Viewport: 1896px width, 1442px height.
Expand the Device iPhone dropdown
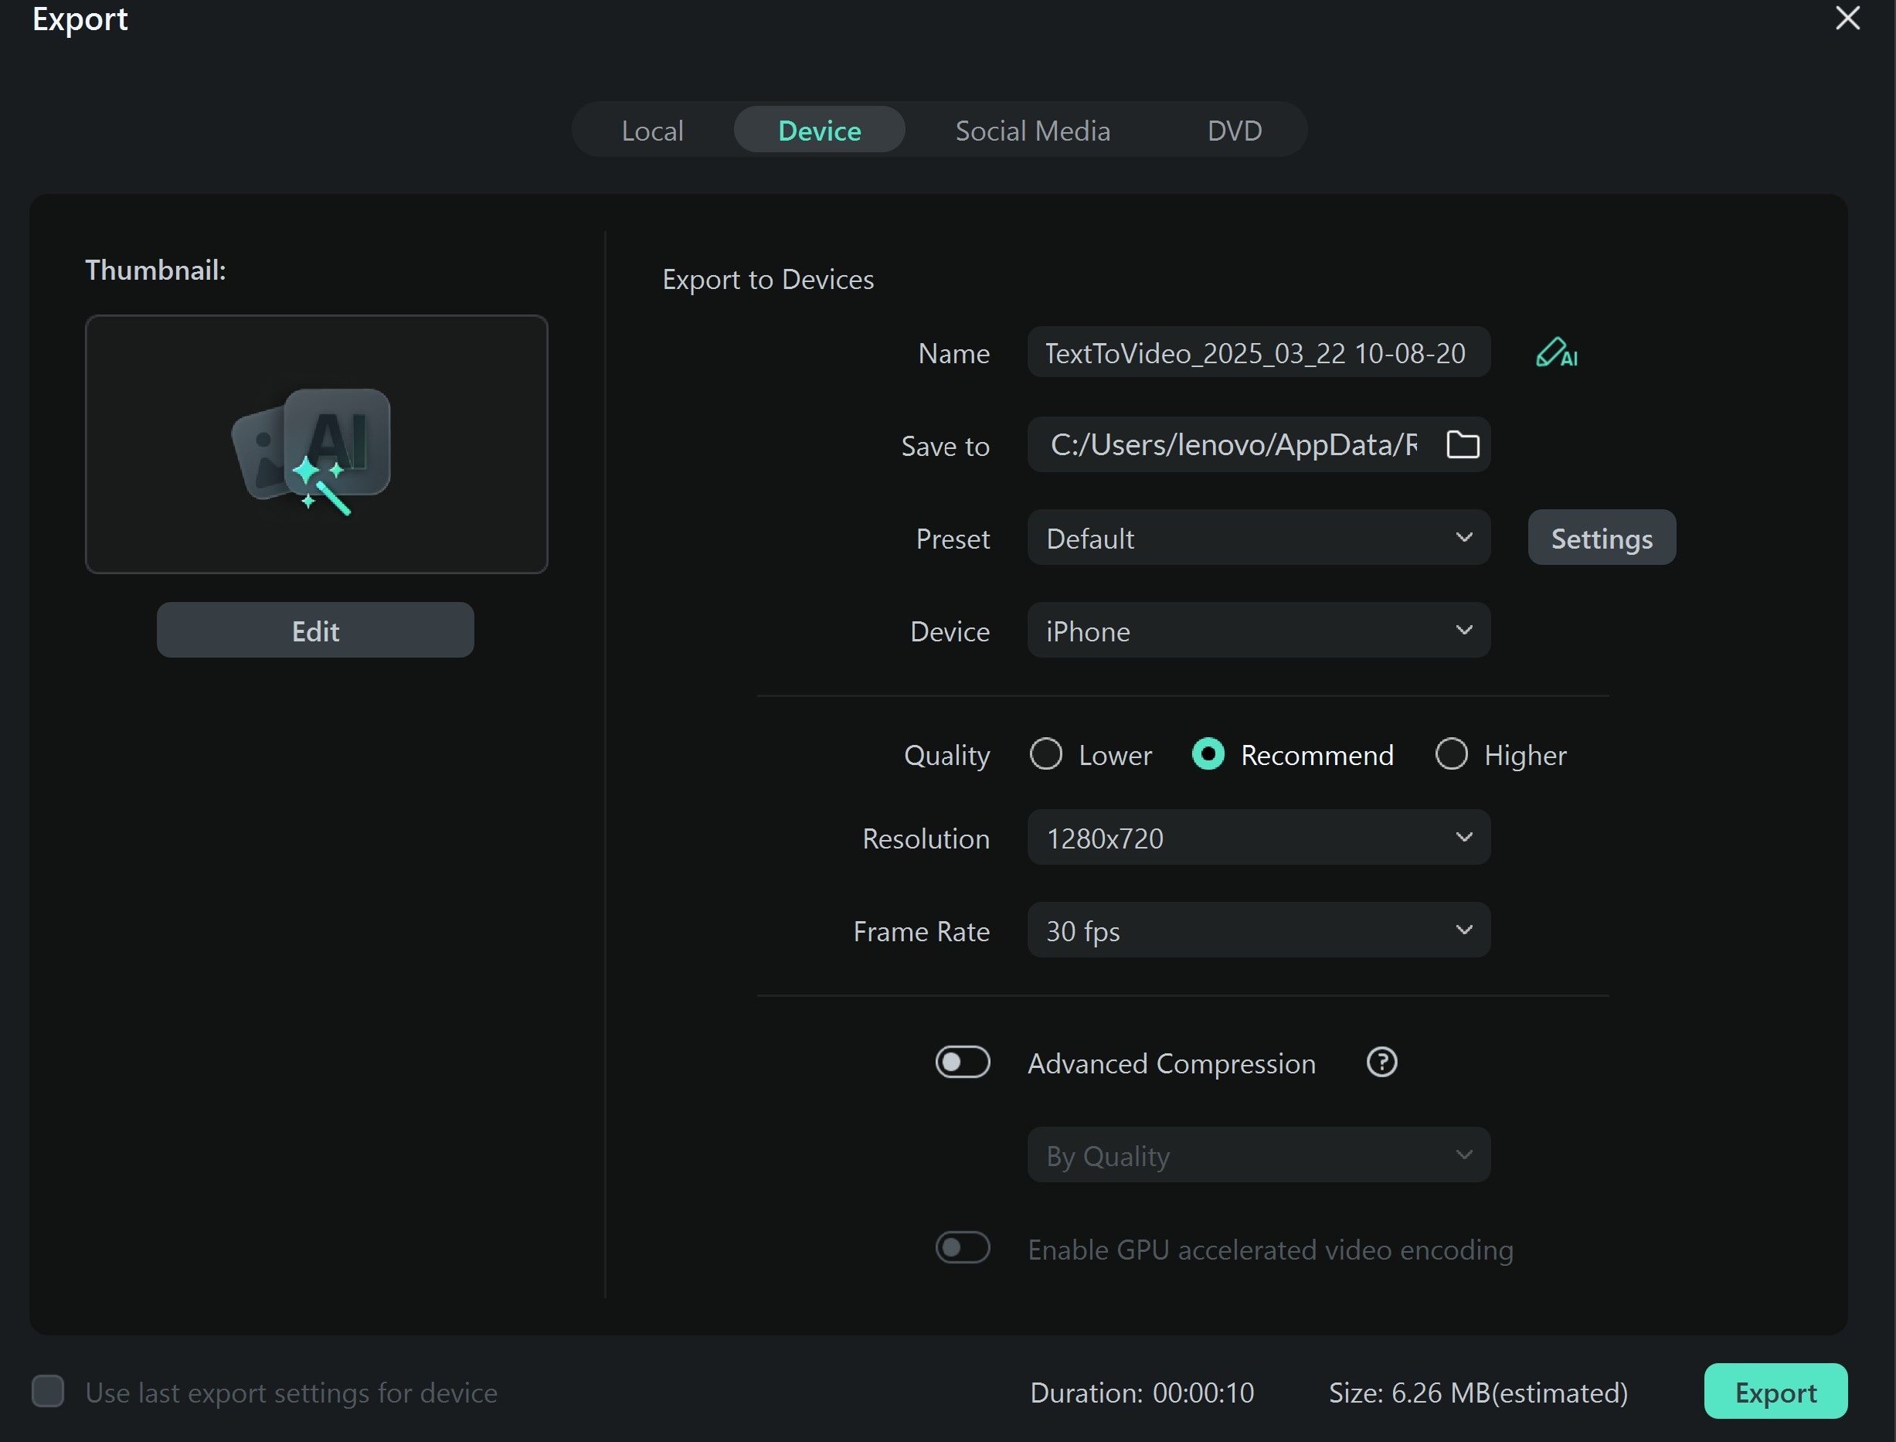(x=1258, y=631)
